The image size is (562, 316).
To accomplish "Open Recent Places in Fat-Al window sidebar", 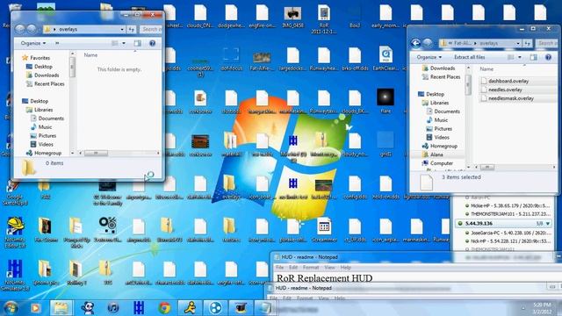I will click(x=445, y=77).
